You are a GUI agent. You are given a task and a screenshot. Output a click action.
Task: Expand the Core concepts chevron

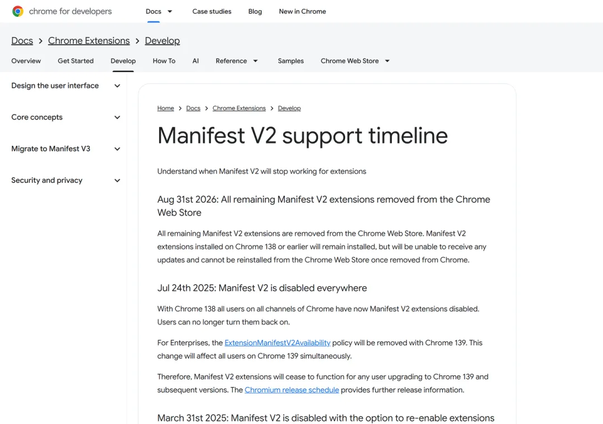pos(117,117)
